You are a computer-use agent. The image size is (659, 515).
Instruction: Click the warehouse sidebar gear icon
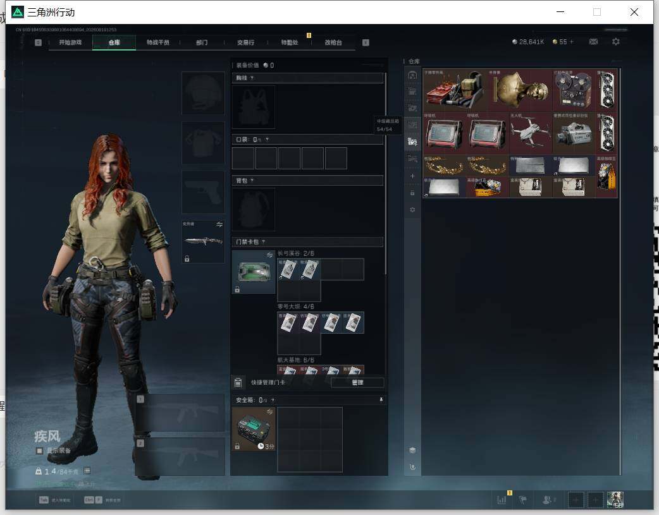pyautogui.click(x=412, y=210)
